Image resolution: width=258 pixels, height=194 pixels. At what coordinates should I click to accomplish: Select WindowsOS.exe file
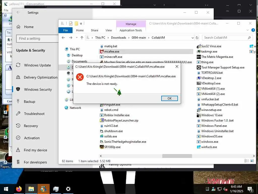[x=212, y=136]
